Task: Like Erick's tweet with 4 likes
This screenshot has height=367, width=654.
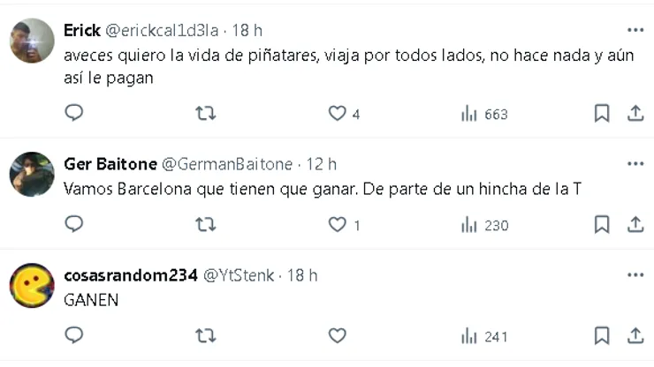Action: [337, 114]
